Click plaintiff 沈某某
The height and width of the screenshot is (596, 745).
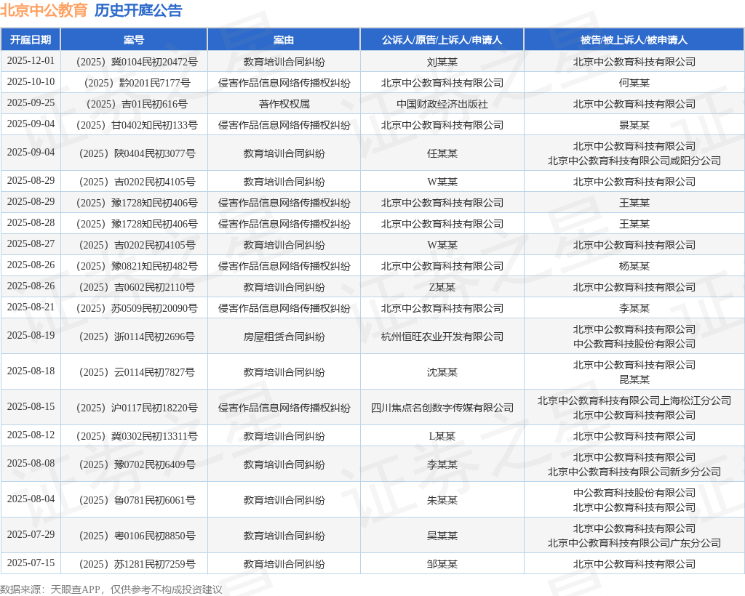(x=442, y=372)
